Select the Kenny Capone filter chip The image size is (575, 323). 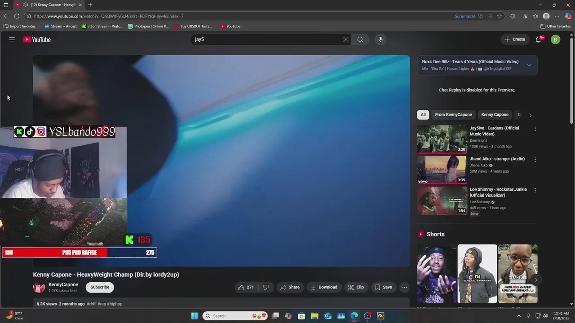click(x=495, y=115)
